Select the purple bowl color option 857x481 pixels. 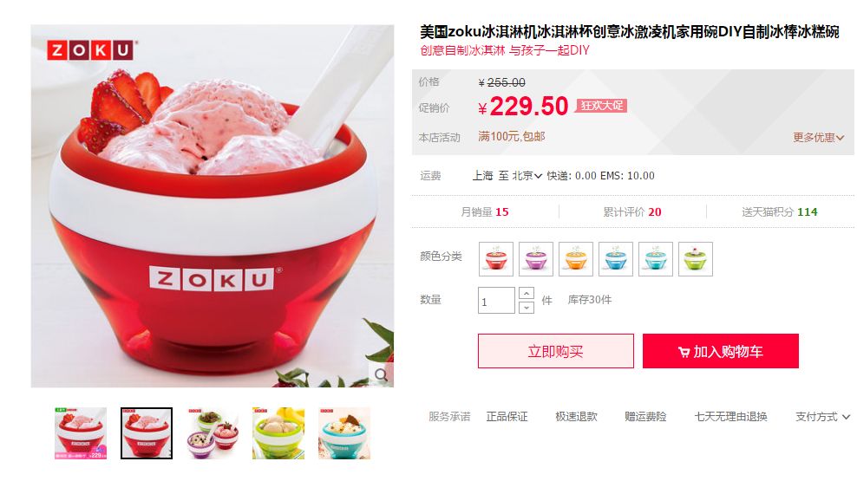536,259
